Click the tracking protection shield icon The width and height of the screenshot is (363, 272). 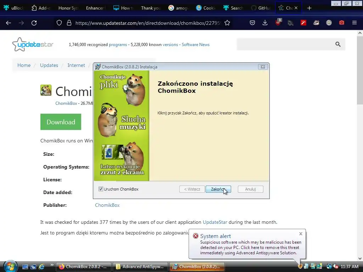click(x=59, y=23)
